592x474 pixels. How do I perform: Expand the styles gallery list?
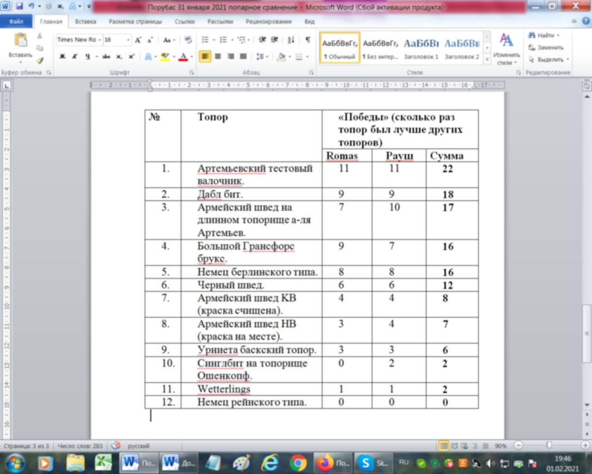(487, 60)
